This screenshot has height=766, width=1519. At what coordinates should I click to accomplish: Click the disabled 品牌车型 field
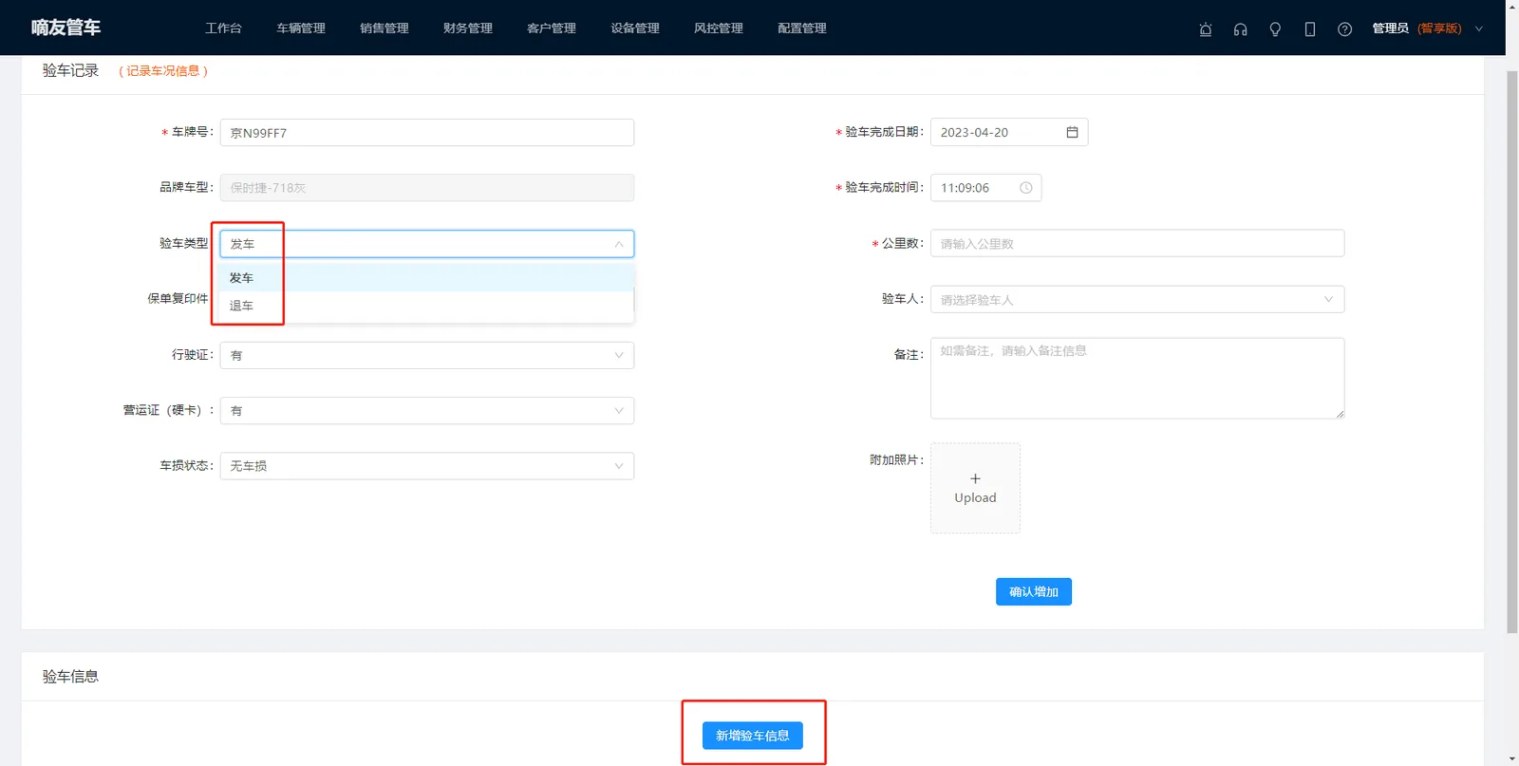427,188
